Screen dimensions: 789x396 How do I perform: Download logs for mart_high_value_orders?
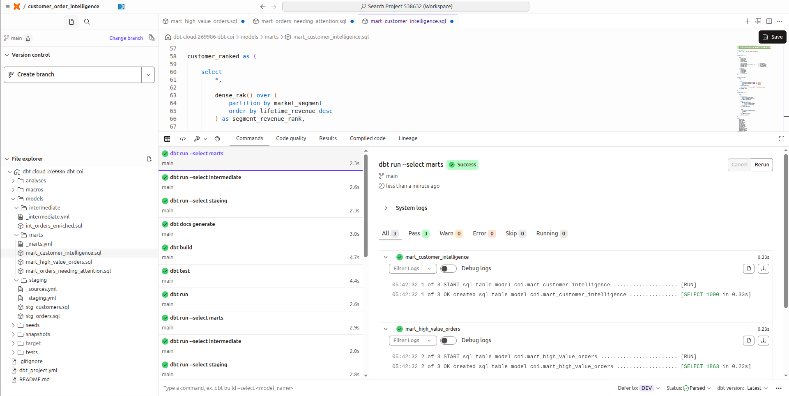(x=764, y=341)
